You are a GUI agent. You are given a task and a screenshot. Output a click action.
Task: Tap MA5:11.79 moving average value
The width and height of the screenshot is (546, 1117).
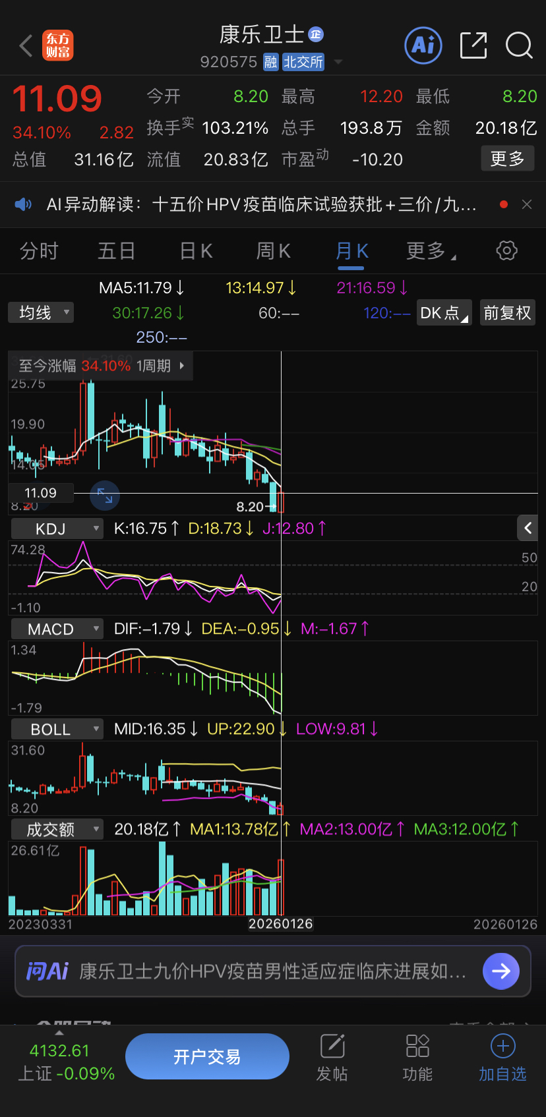point(142,288)
